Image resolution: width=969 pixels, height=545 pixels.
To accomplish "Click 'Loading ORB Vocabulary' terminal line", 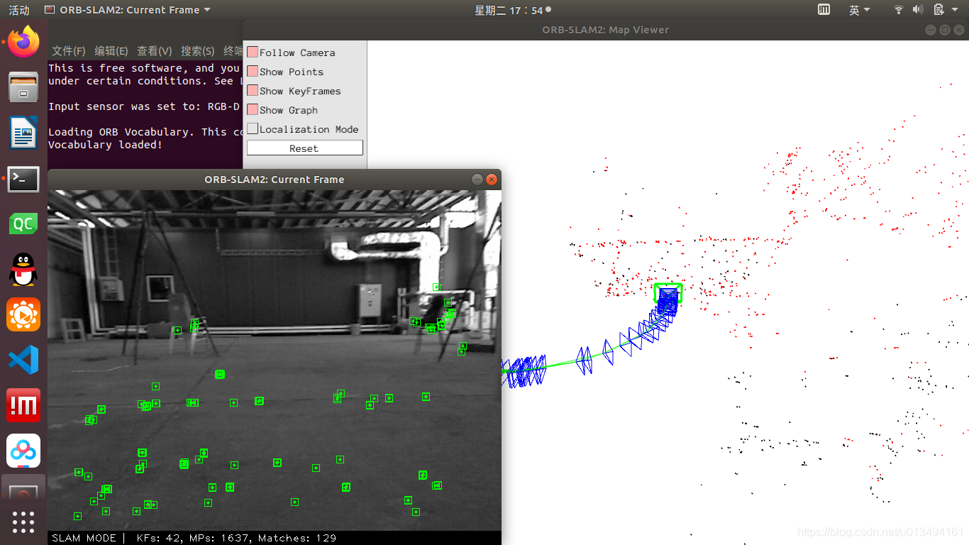I will click(x=145, y=132).
